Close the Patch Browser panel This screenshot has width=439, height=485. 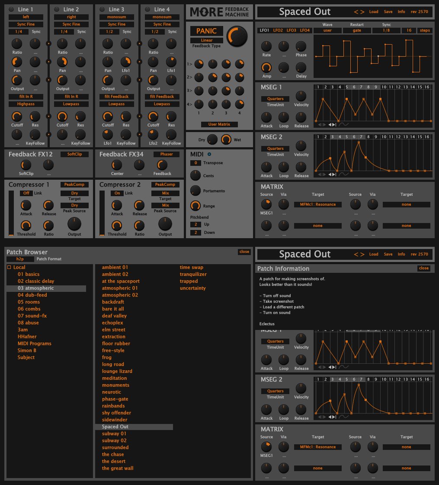pos(244,252)
